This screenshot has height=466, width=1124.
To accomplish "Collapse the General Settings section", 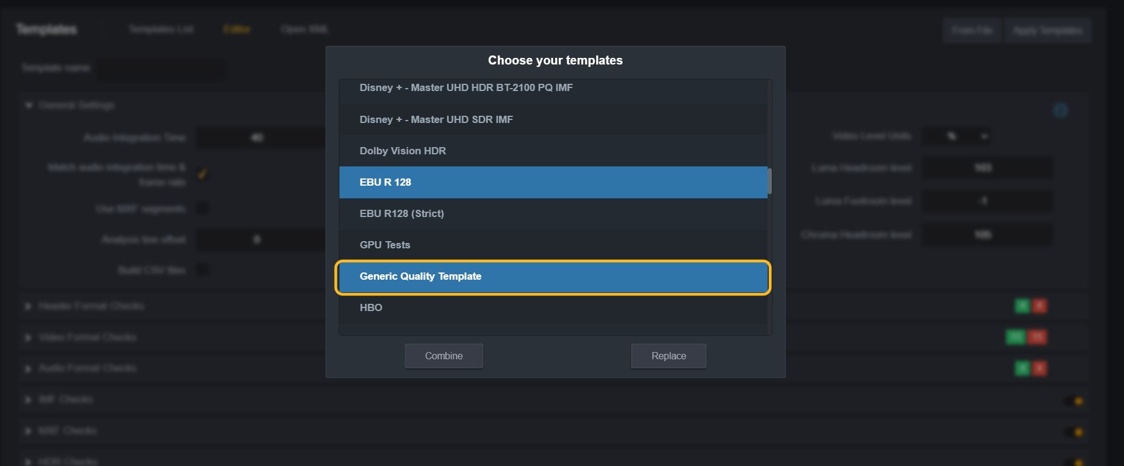I will click(28, 105).
